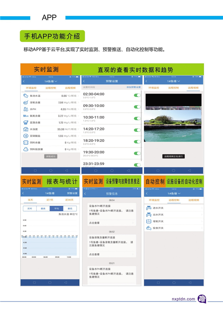Tap home circle on the switch control screen

(x=174, y=282)
